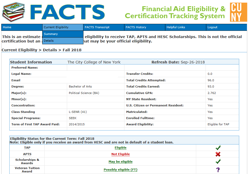Click Logout in the navigation bar

pos(226,27)
